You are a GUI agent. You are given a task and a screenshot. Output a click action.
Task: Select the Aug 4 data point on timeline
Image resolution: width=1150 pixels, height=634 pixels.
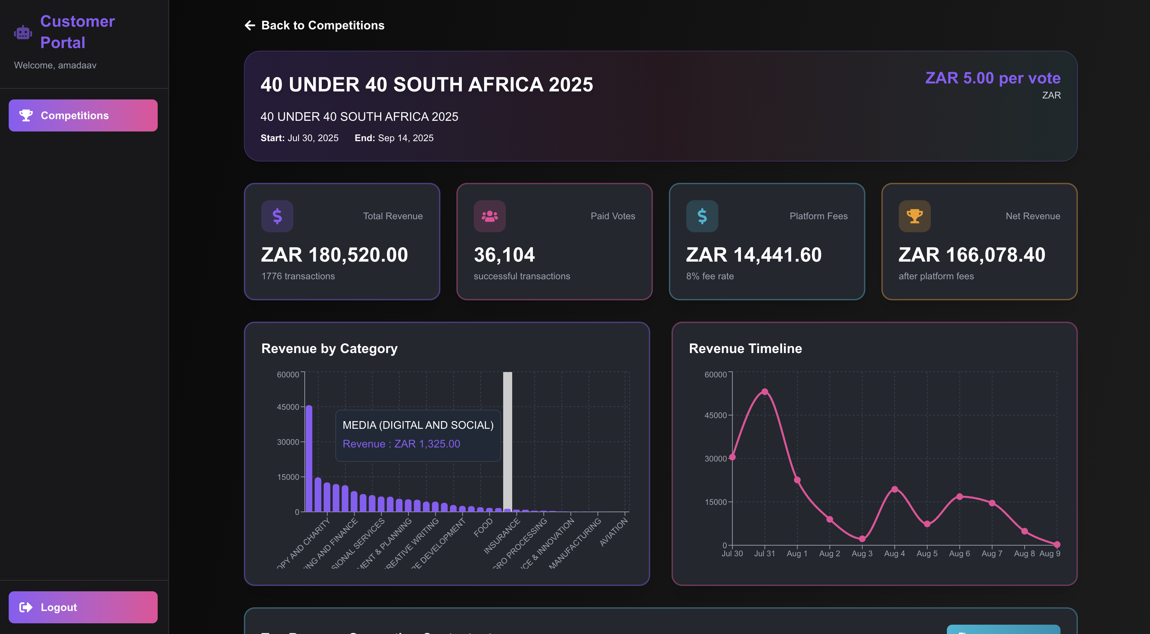(895, 489)
